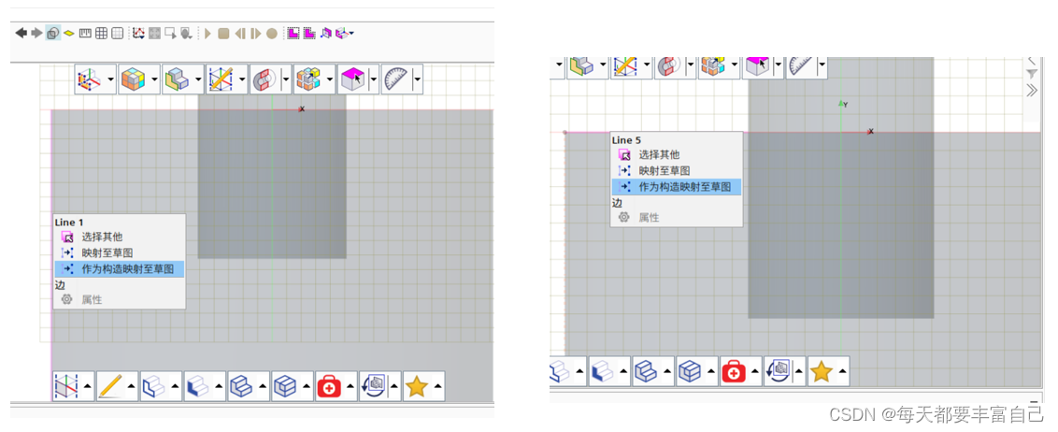Image resolution: width=1058 pixels, height=432 pixels.
Task: Click the magenta-top cube selection icon, left window
Action: coord(352,79)
